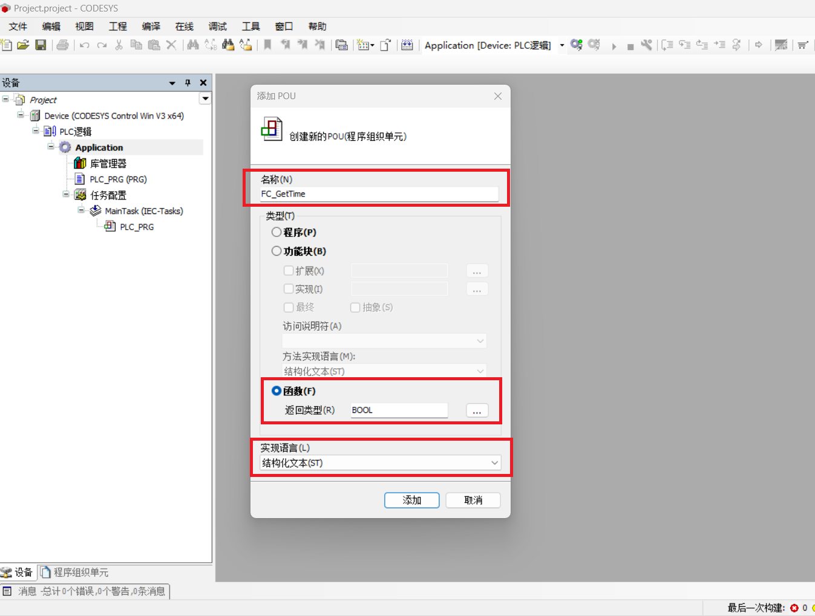Start the application play icon
Image resolution: width=815 pixels, height=616 pixels.
coord(614,46)
